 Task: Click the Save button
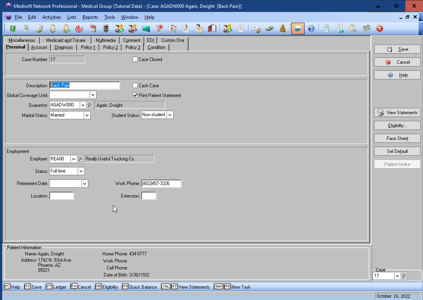pos(397,49)
